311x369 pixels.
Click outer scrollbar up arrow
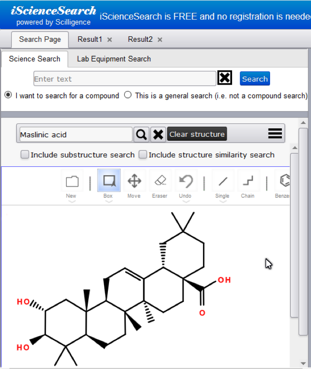303,123
